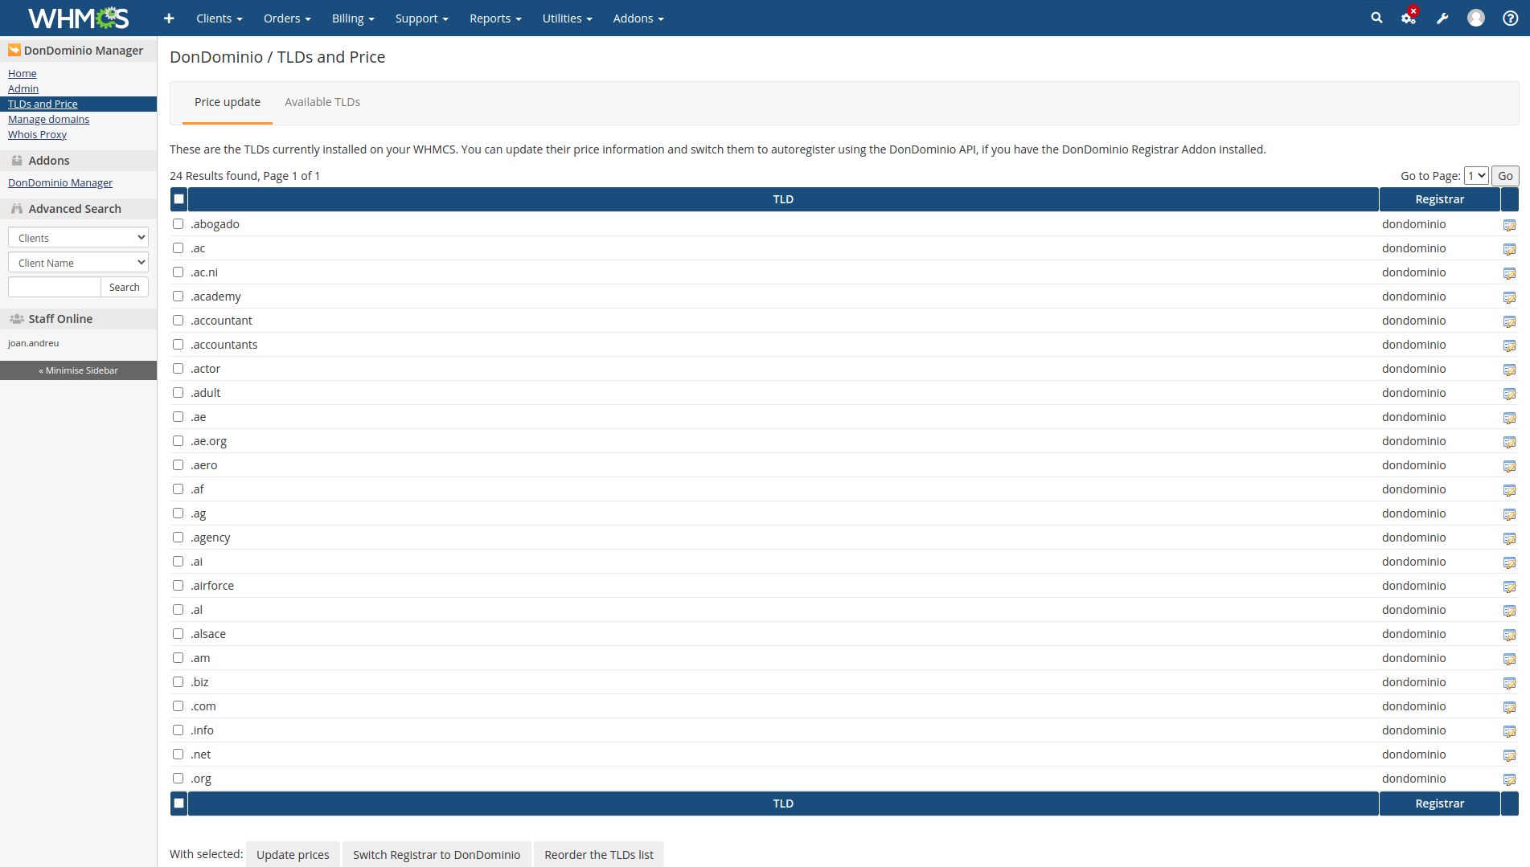Click the WHMCS logo
Screen dimensions: 1530x867
(x=78, y=18)
